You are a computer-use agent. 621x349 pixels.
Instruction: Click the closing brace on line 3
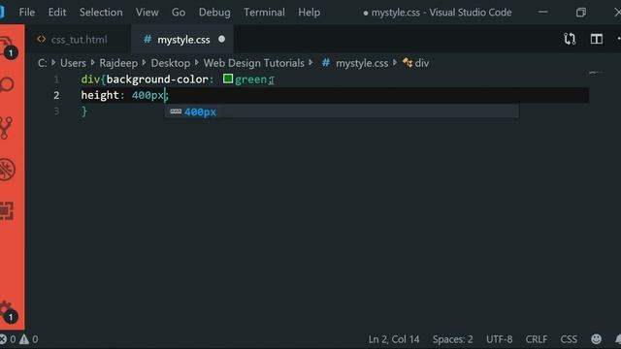[84, 111]
